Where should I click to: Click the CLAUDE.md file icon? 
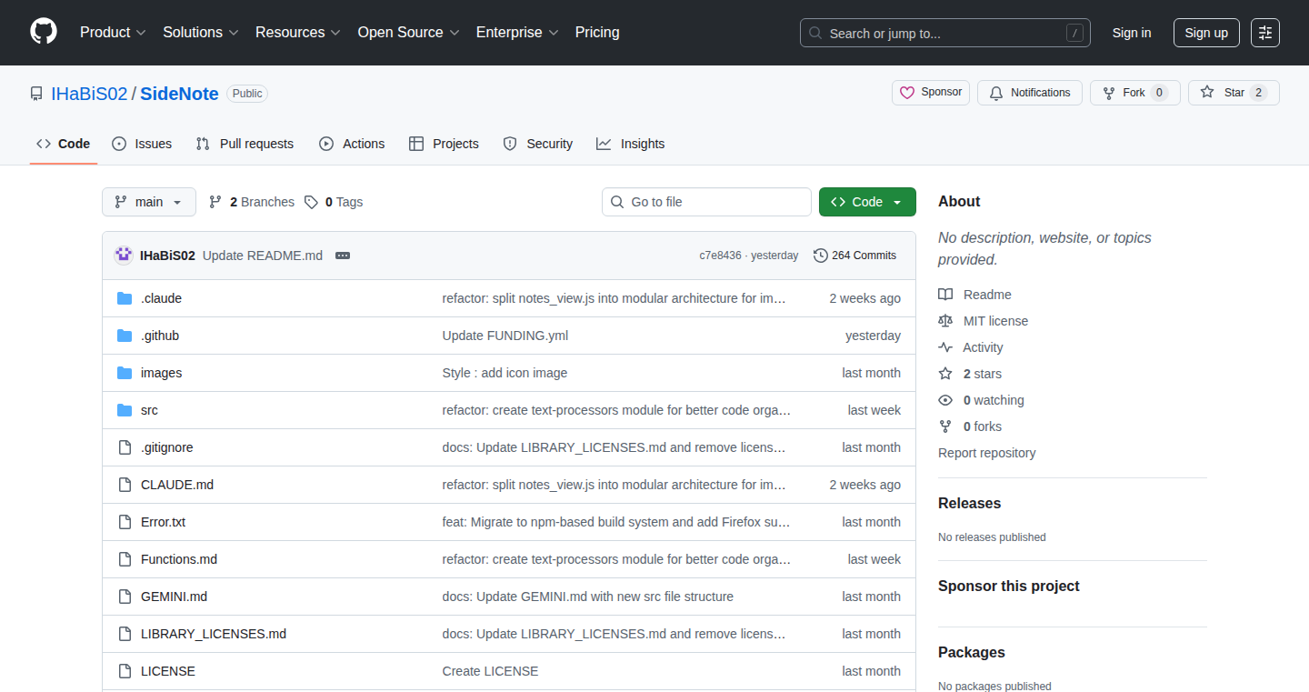click(125, 485)
